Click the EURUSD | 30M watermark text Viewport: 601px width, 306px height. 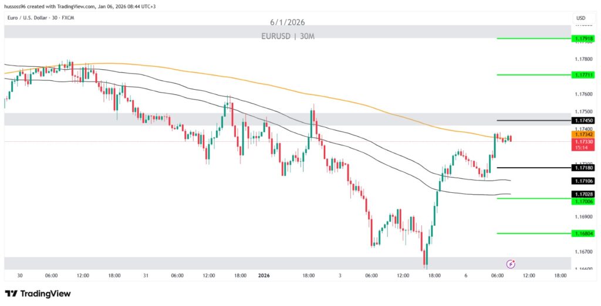pyautogui.click(x=287, y=36)
